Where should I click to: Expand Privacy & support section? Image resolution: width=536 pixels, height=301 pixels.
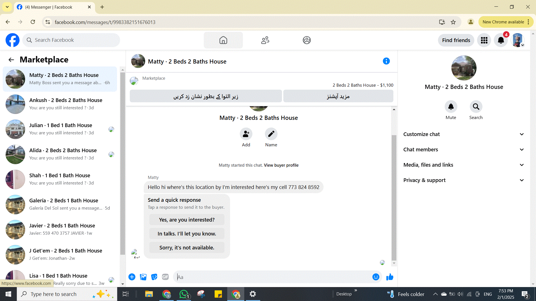pos(463,180)
